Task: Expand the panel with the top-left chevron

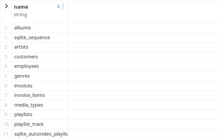Action: tap(6, 6)
